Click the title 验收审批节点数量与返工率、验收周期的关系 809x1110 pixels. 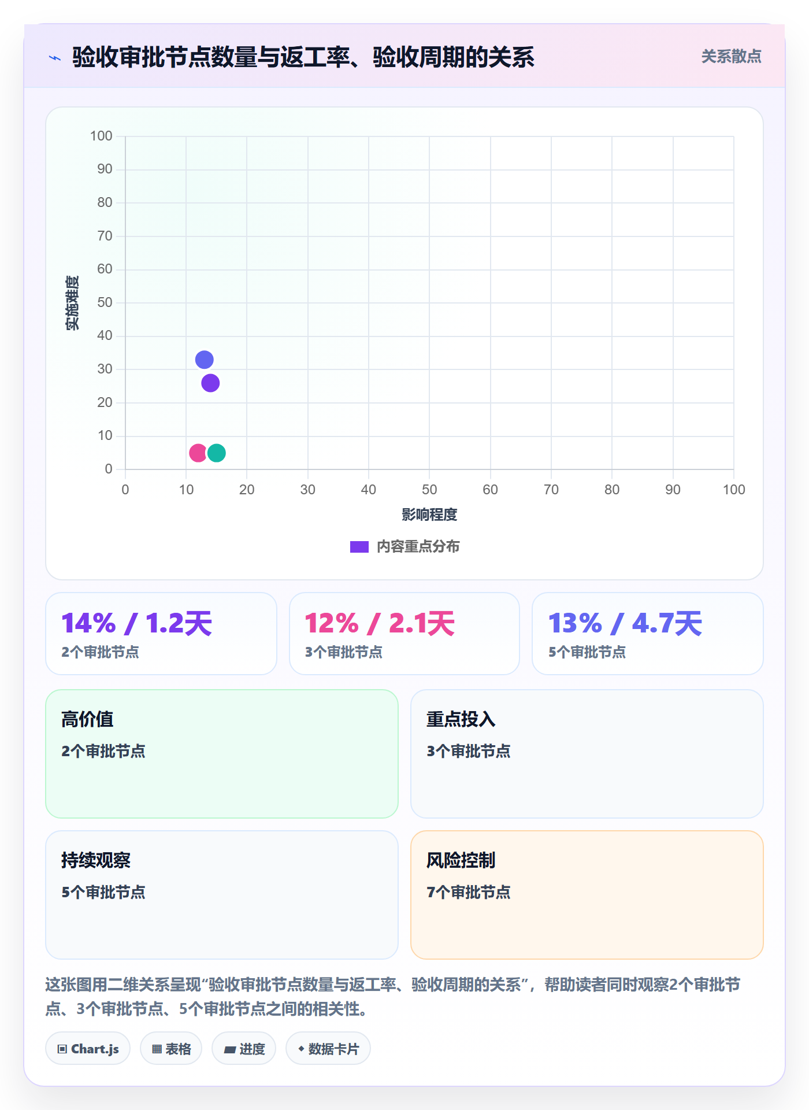tap(303, 57)
